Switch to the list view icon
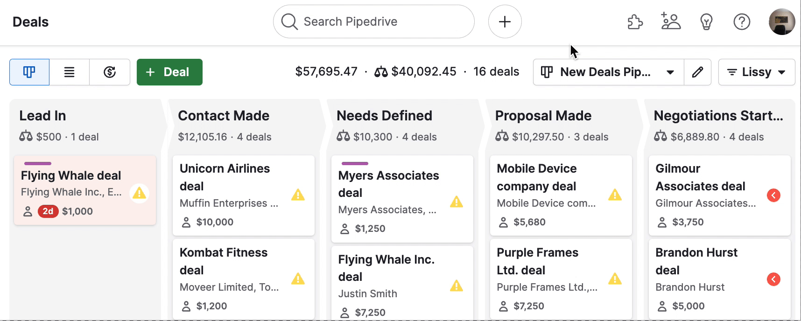Image resolution: width=801 pixels, height=321 pixels. (x=69, y=72)
